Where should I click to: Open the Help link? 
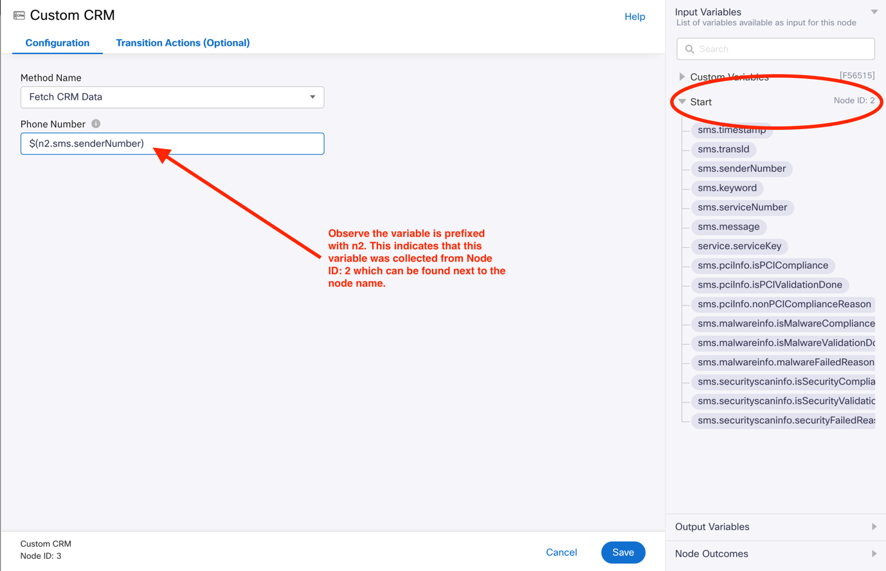click(x=635, y=17)
